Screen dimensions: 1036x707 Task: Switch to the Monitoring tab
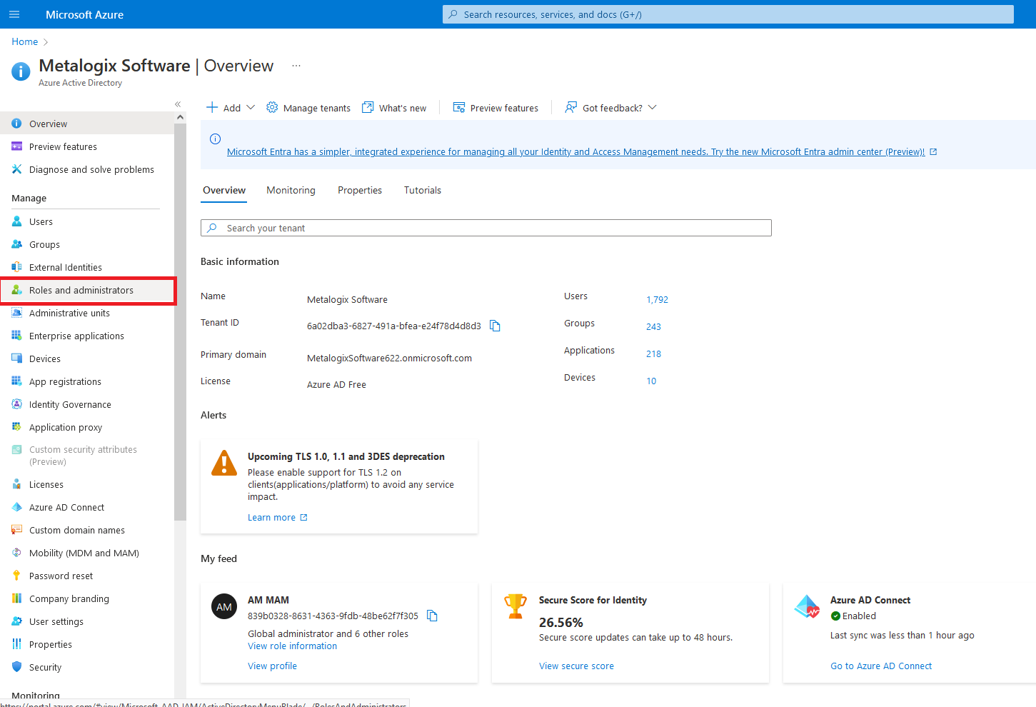click(291, 191)
